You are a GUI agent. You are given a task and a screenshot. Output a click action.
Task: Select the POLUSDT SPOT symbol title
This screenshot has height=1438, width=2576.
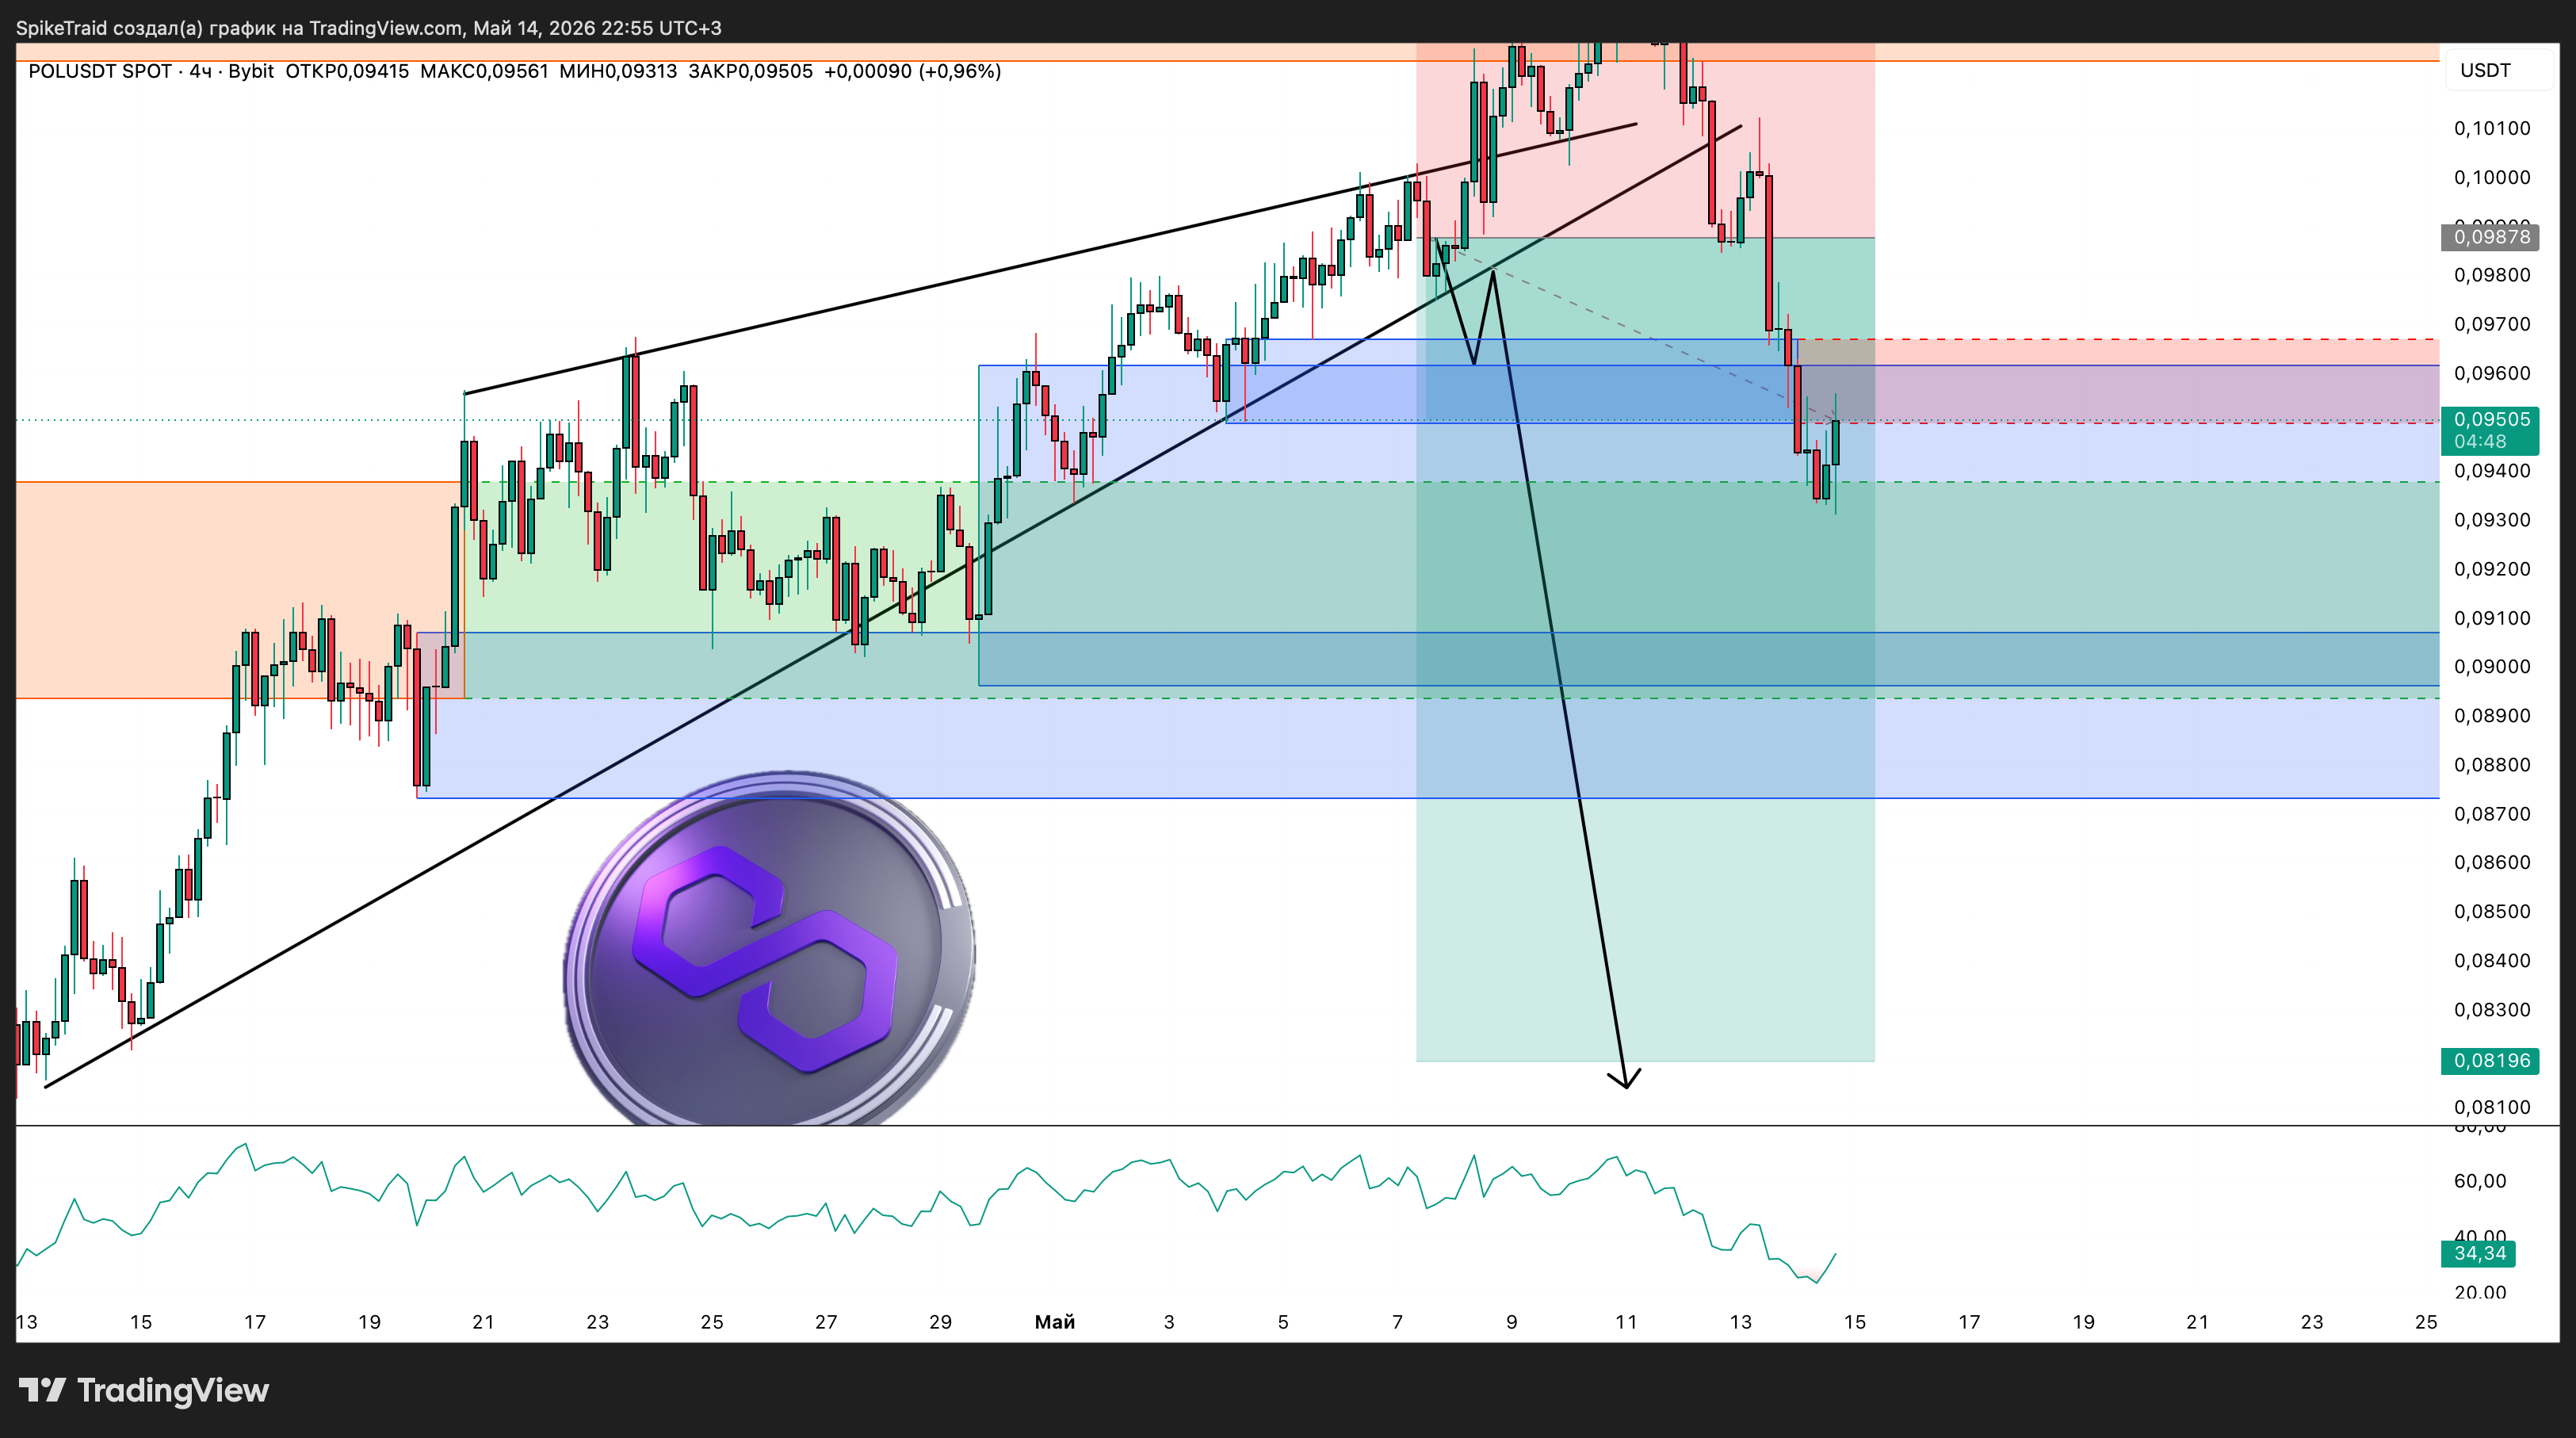tap(100, 71)
